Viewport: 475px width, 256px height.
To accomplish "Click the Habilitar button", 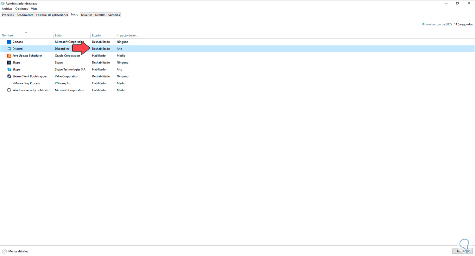I will point(462,251).
